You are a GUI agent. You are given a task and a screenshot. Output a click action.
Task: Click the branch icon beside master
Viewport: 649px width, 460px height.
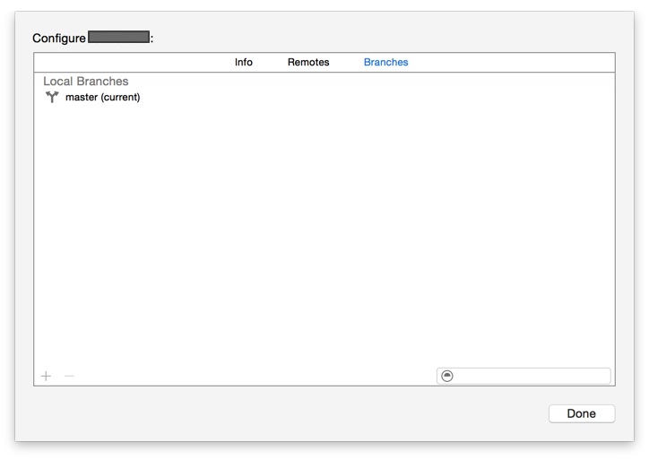coord(52,97)
